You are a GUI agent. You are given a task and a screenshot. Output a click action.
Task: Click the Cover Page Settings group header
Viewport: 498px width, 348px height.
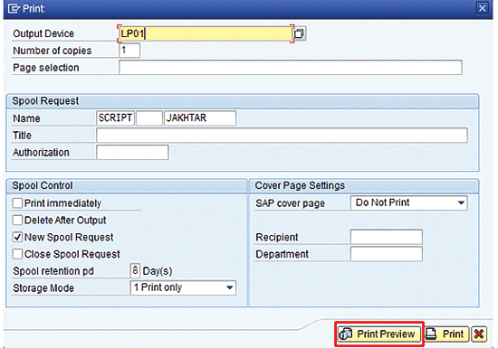[x=364, y=185]
